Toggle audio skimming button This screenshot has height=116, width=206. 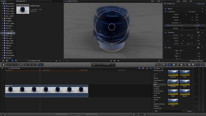click(x=143, y=68)
